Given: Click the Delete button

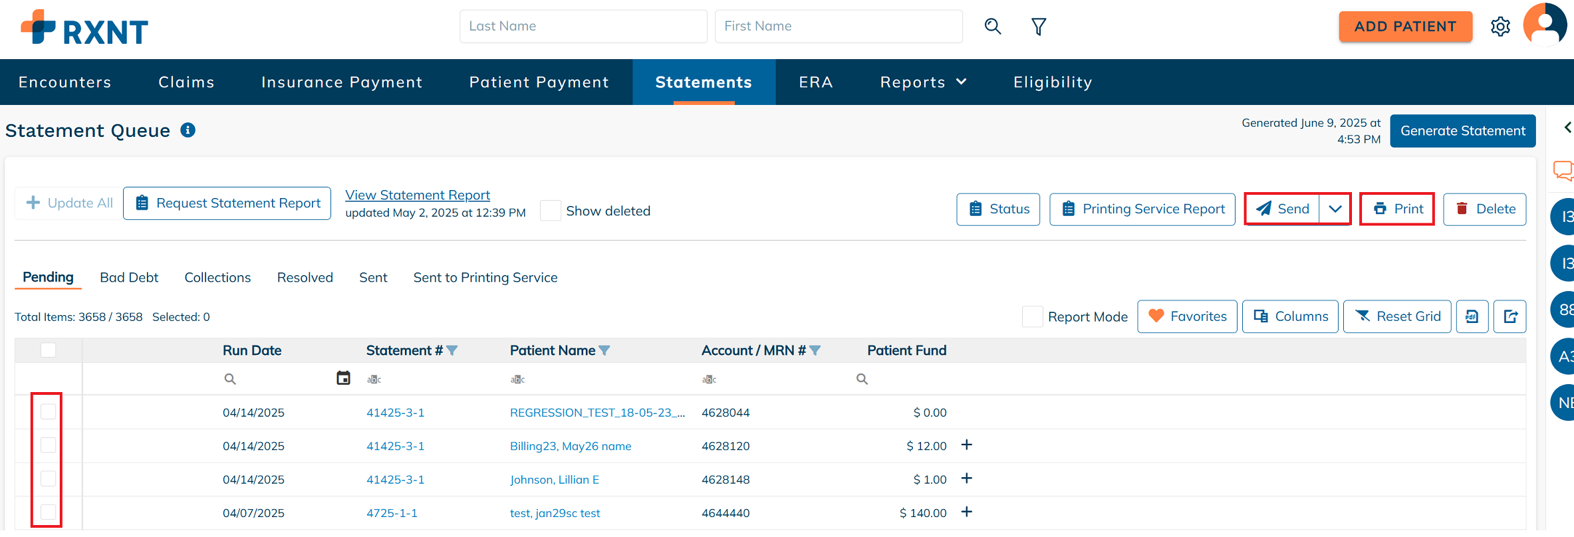Looking at the screenshot, I should point(1485,209).
